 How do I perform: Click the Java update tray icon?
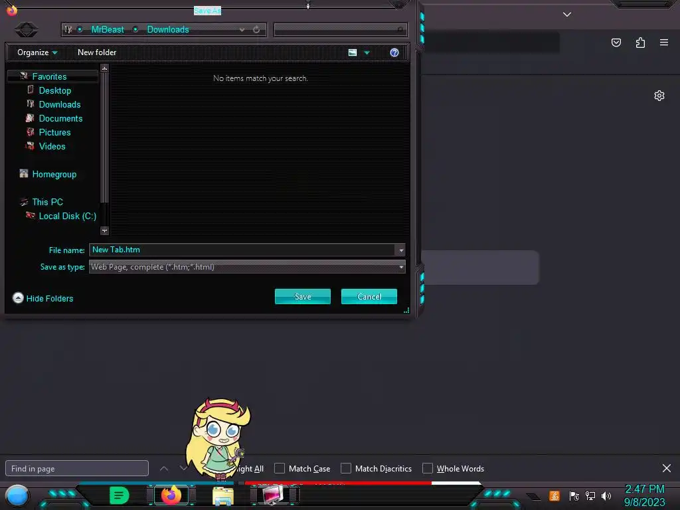554,495
